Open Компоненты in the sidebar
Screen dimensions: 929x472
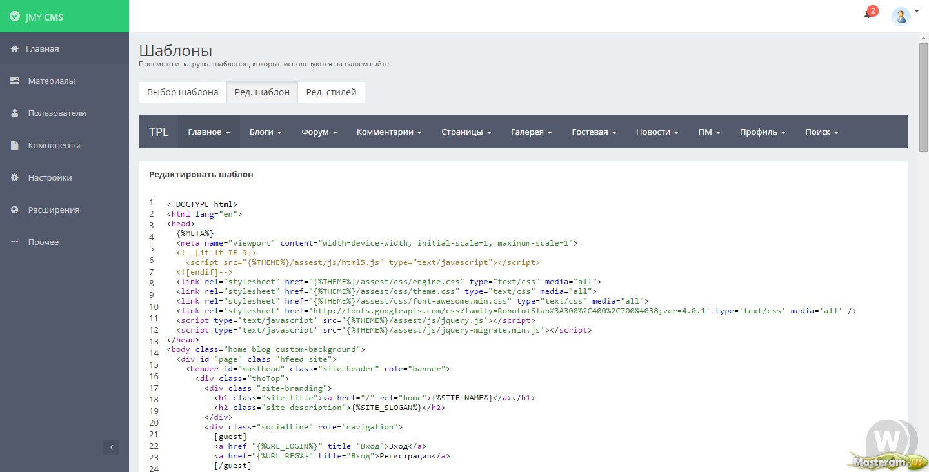[x=65, y=145]
